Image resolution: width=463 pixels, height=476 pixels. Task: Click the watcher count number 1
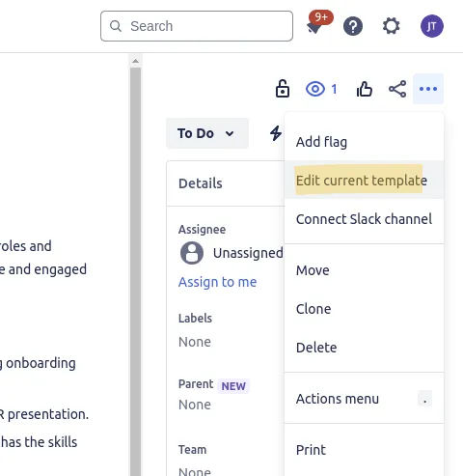pyautogui.click(x=334, y=89)
